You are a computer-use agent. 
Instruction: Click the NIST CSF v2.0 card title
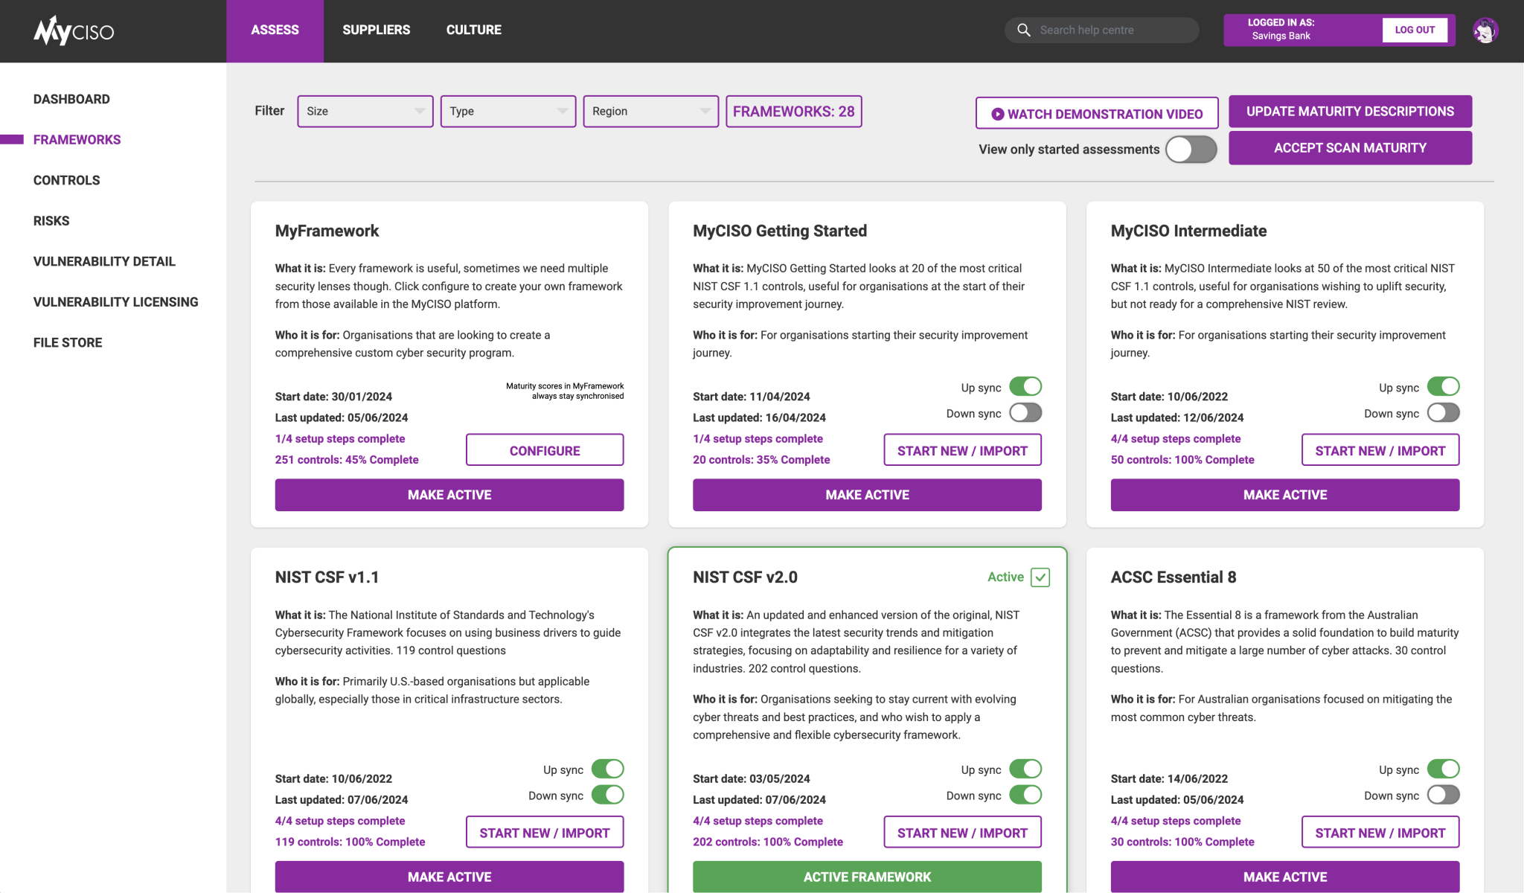pos(745,577)
